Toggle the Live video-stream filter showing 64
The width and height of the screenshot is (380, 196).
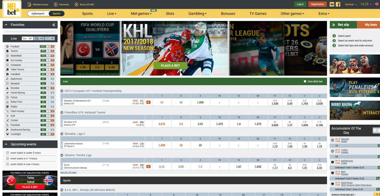[x=39, y=38]
